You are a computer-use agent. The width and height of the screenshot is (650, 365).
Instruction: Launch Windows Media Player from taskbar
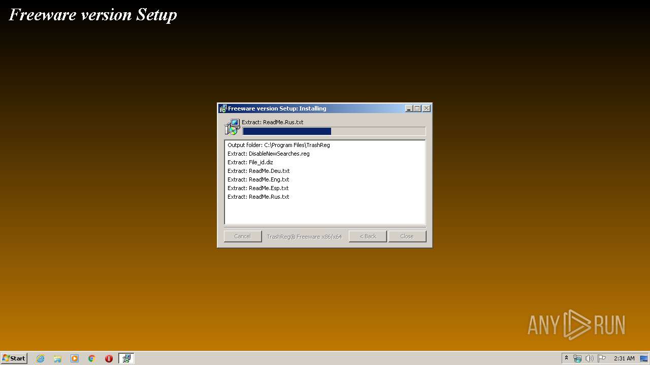click(x=75, y=358)
